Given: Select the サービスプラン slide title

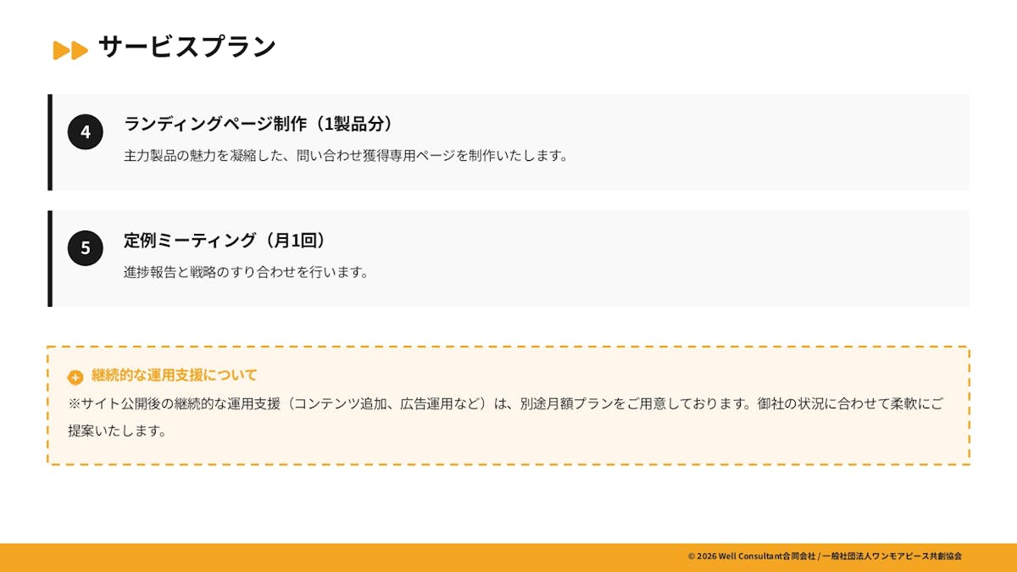Looking at the screenshot, I should tap(187, 47).
